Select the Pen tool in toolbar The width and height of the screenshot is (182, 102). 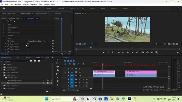tap(57, 77)
